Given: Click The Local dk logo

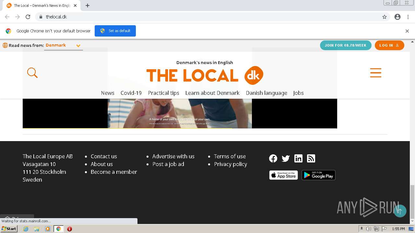Looking at the screenshot, I should click(205, 75).
